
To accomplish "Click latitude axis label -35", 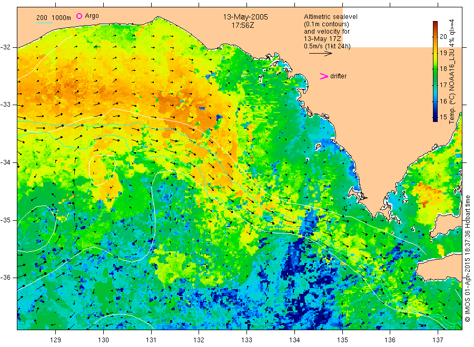I will pyautogui.click(x=5, y=220).
